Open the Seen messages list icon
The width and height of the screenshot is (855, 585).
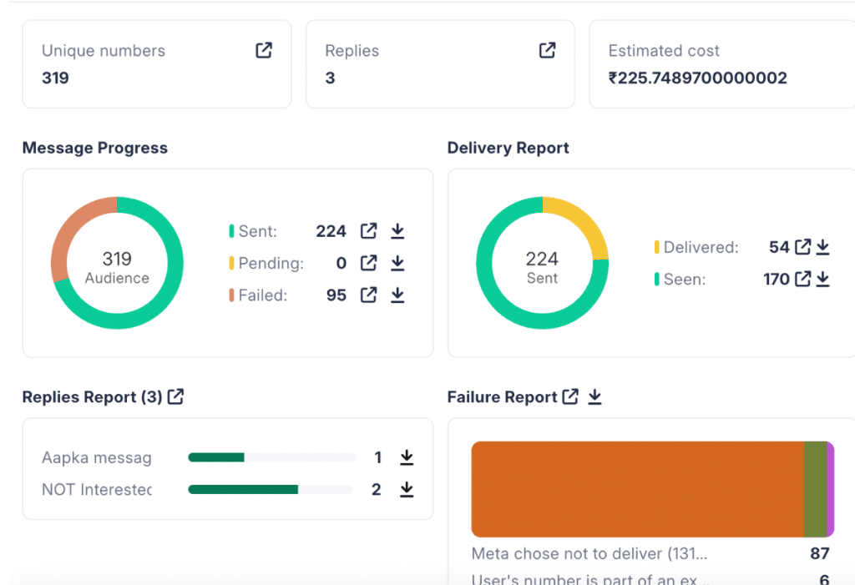tap(802, 279)
